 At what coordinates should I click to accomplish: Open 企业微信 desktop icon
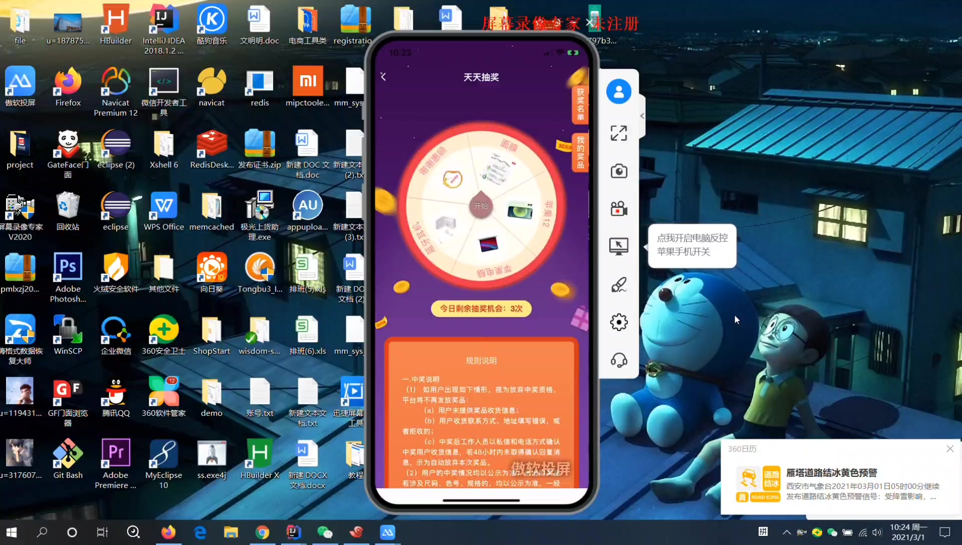[x=116, y=336]
